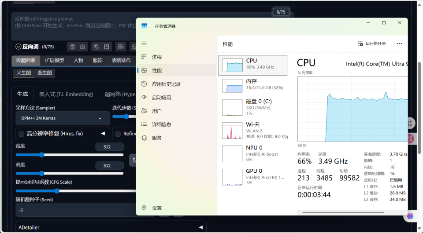Enable 高分辨率修复 (Hires. fix) checkbox
This screenshot has height=233, width=423.
21,134
